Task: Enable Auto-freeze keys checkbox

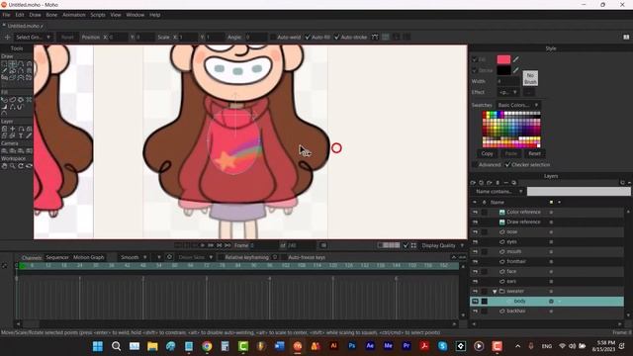Action: [284, 257]
